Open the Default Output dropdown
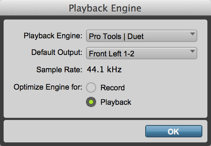Image resolution: width=211 pixels, height=146 pixels. pyautogui.click(x=142, y=53)
